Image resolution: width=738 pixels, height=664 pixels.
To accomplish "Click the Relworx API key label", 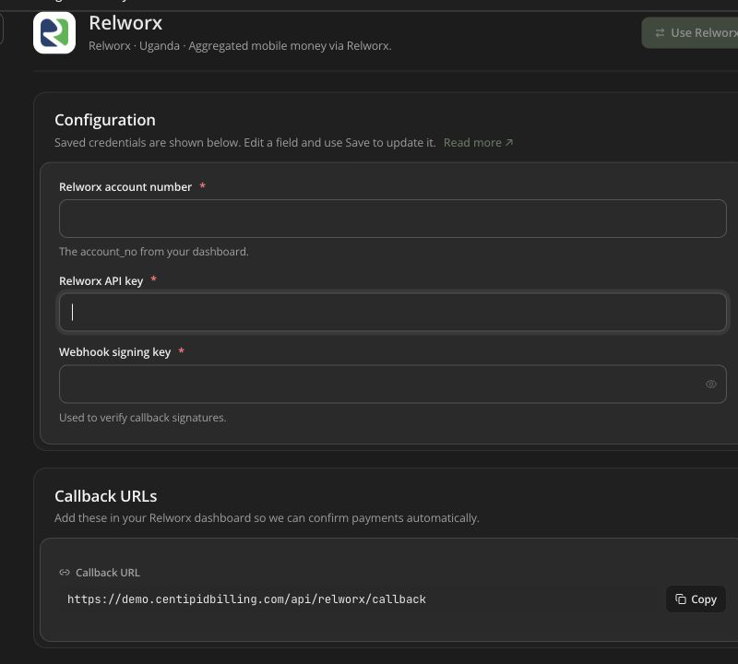I will (x=101, y=281).
